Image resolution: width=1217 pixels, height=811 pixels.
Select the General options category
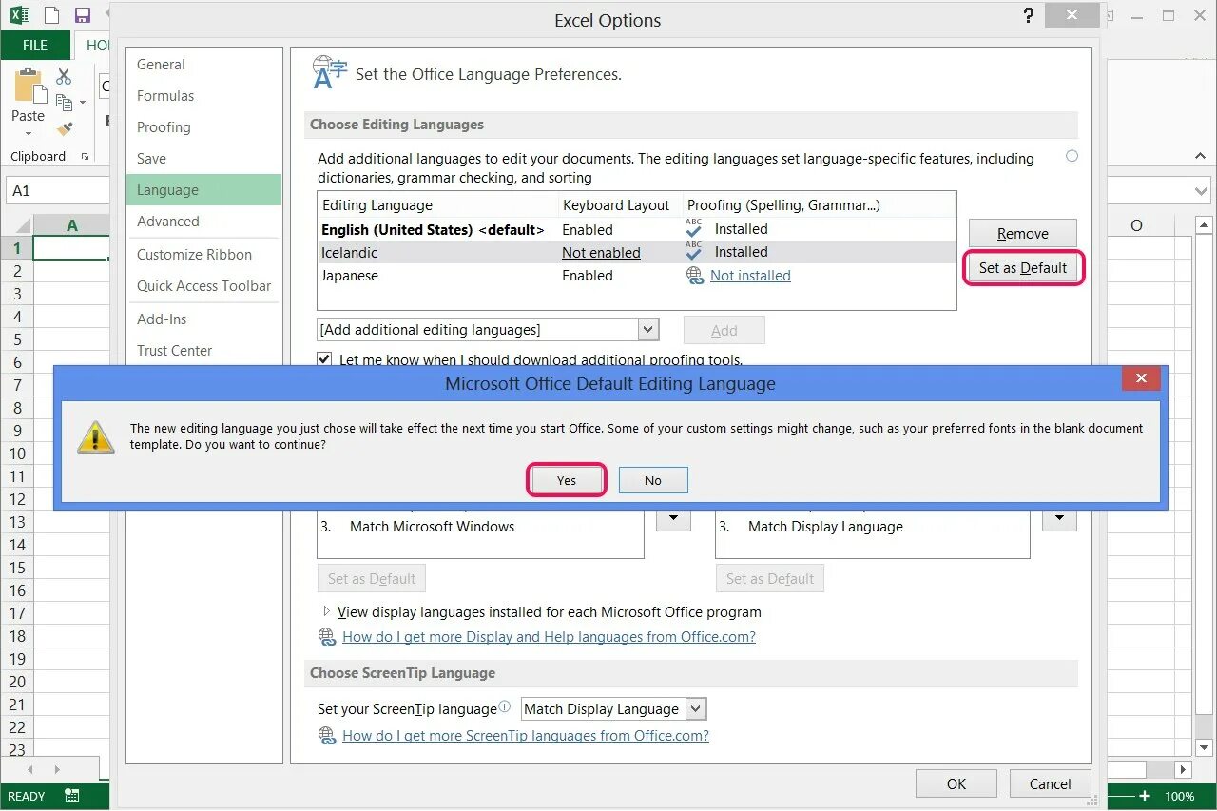pyautogui.click(x=203, y=65)
